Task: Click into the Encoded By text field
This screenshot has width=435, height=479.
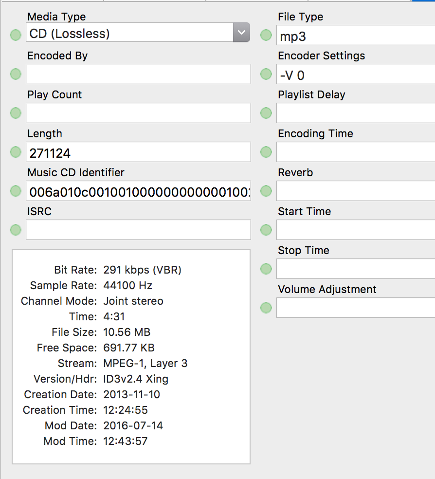Action: (138, 74)
